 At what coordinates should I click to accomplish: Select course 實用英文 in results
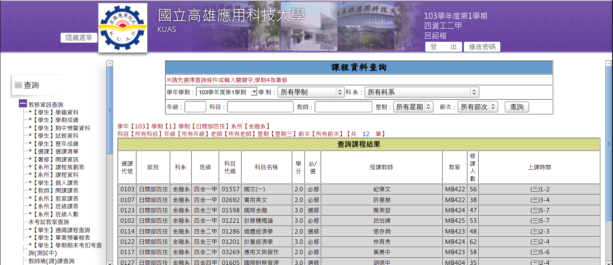coord(255,200)
